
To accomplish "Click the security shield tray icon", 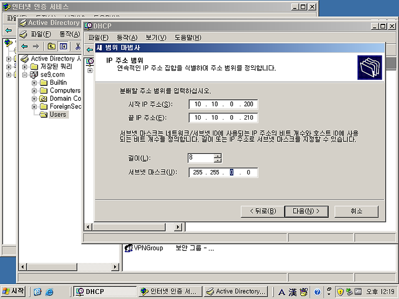I will pos(340,292).
